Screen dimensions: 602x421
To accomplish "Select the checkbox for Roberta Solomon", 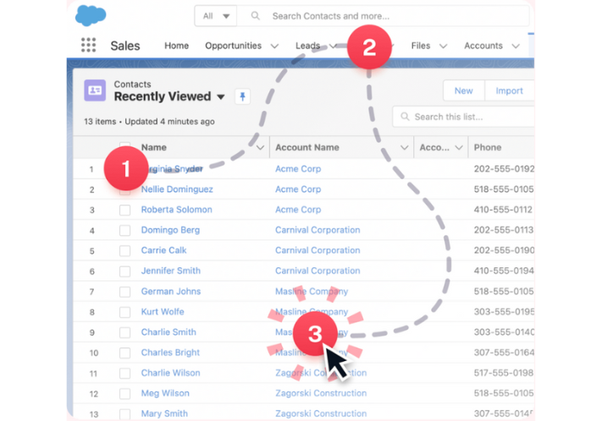I will click(124, 210).
